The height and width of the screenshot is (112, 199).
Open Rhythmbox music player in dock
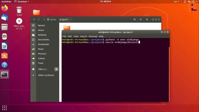(4, 36)
